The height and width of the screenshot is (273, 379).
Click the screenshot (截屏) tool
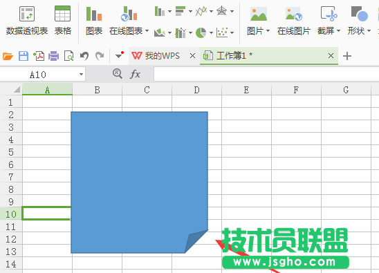(x=329, y=21)
